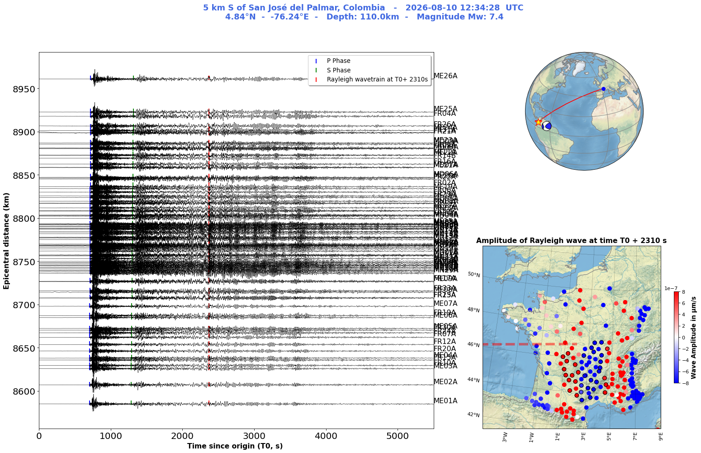Click the red great-circle path on globe
This screenshot has width=701, height=453.
pyautogui.click(x=571, y=103)
